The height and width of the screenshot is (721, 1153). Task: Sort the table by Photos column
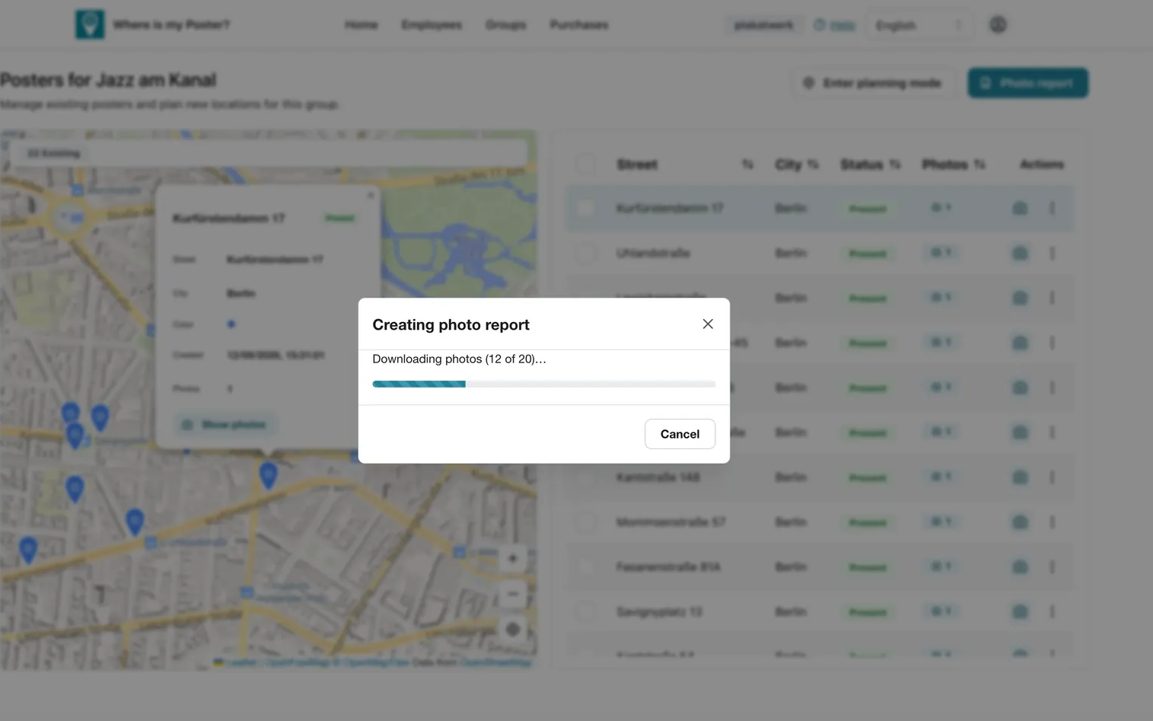979,164
